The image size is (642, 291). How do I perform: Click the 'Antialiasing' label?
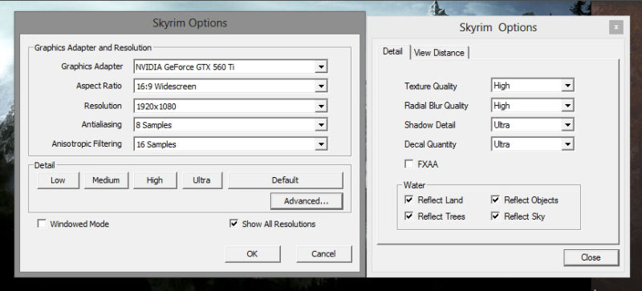102,124
